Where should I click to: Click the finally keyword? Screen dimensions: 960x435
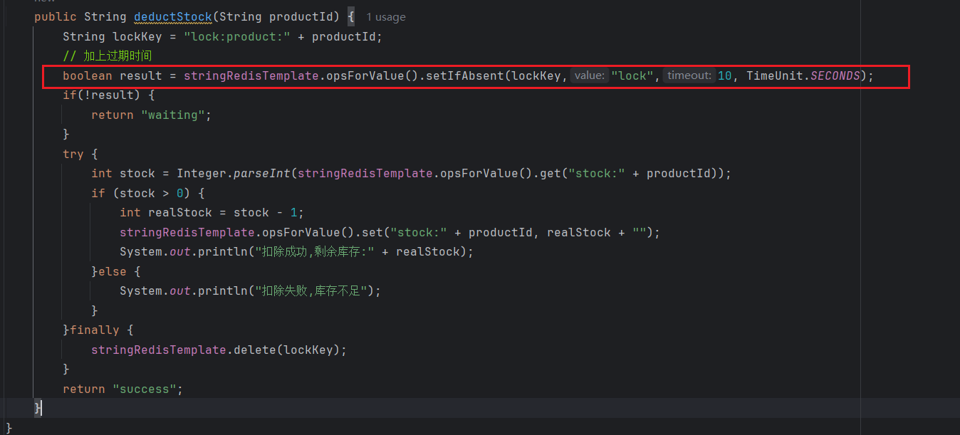pyautogui.click(x=95, y=330)
